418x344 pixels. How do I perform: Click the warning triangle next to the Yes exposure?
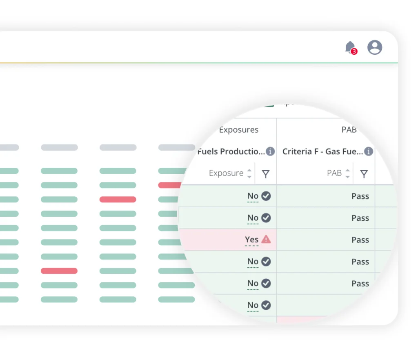click(x=266, y=240)
